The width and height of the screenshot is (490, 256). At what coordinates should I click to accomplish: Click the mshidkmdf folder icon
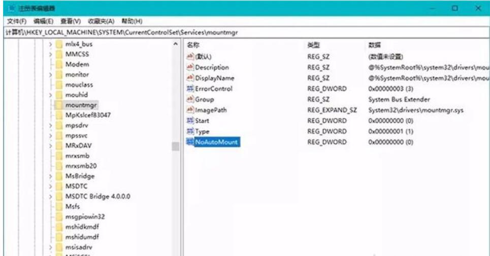point(59,227)
